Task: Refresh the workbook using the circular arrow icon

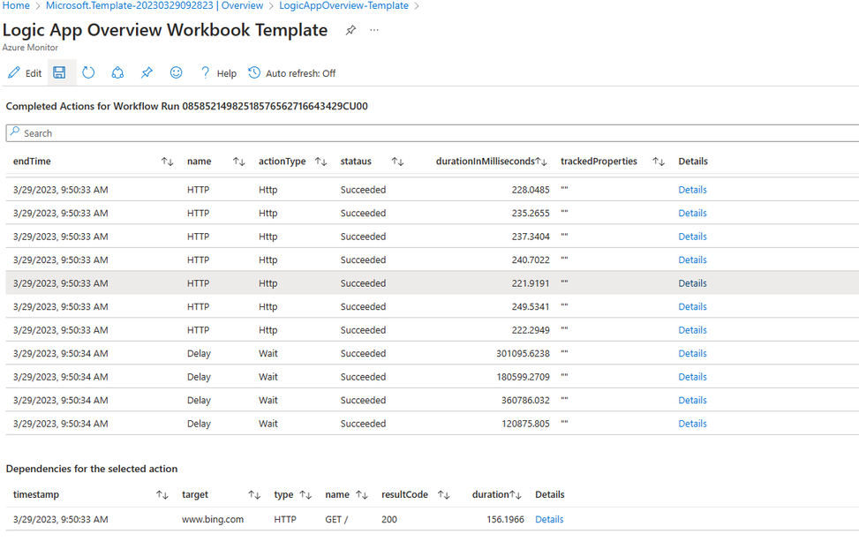Action: [88, 72]
